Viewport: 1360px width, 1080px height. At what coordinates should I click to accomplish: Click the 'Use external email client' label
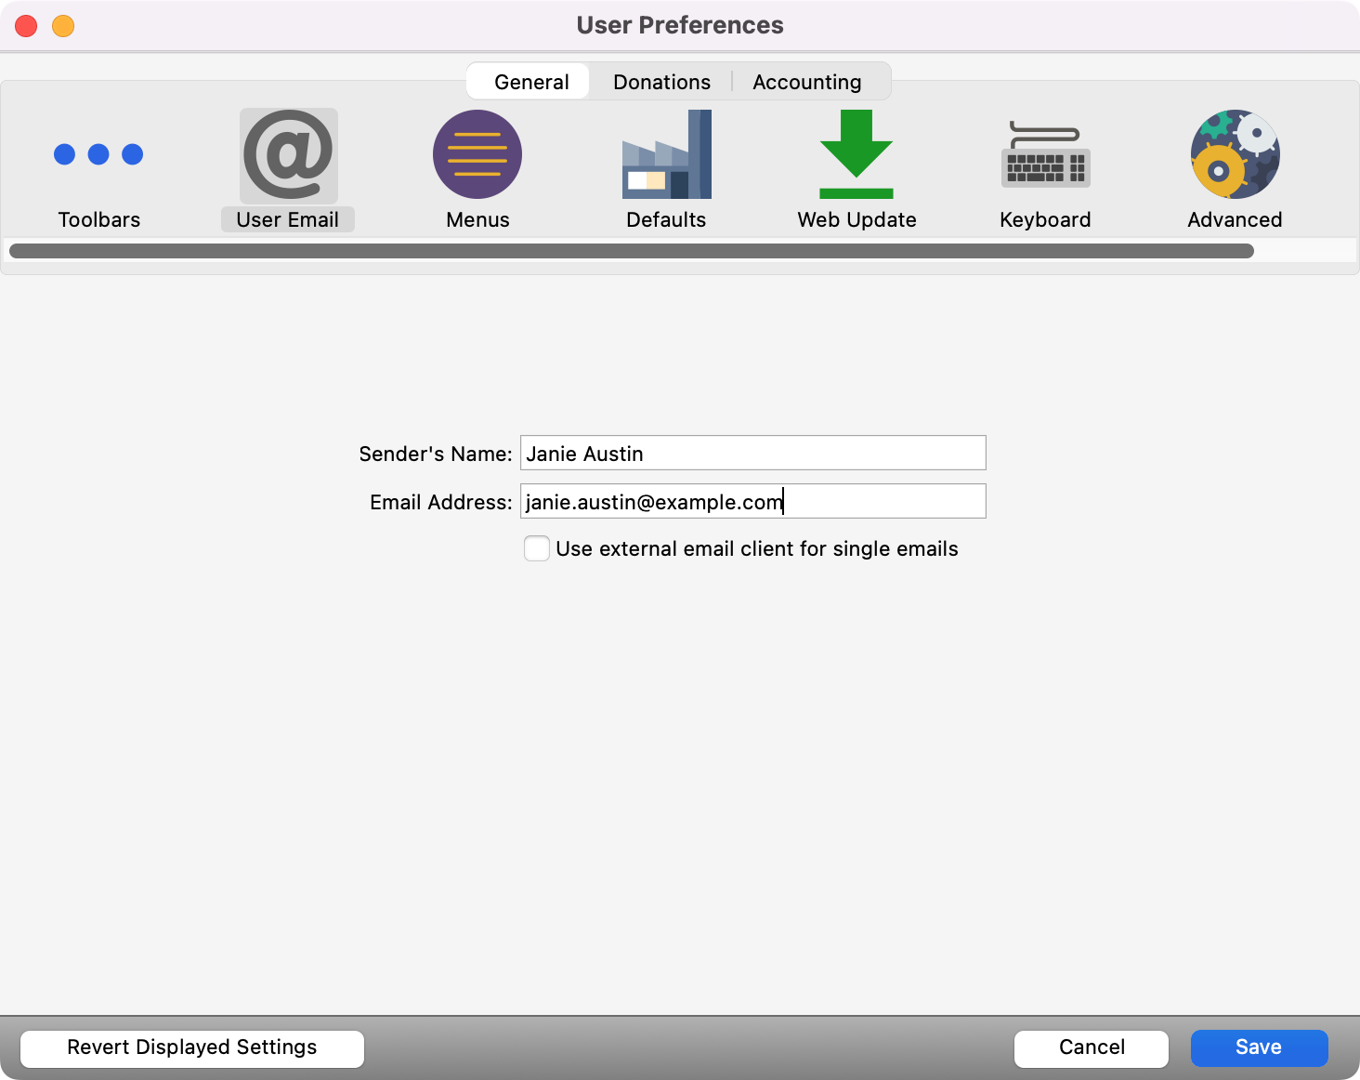click(x=756, y=549)
